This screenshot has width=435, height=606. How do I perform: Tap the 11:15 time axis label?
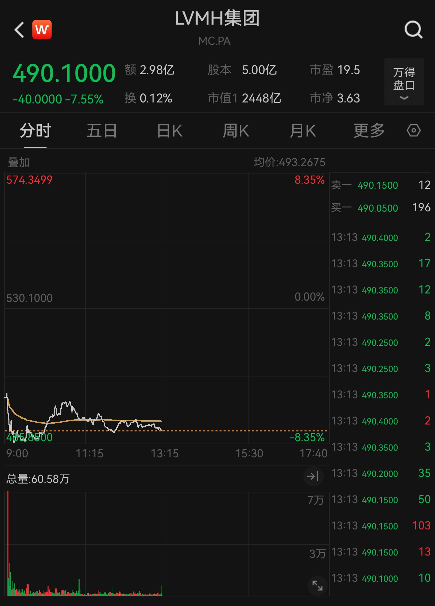coord(89,454)
